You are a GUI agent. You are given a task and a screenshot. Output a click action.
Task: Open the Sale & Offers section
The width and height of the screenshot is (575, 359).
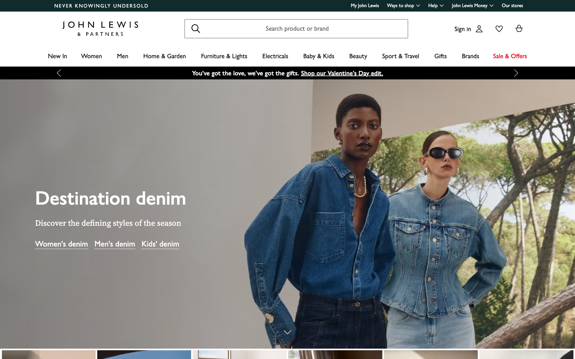pyautogui.click(x=510, y=56)
